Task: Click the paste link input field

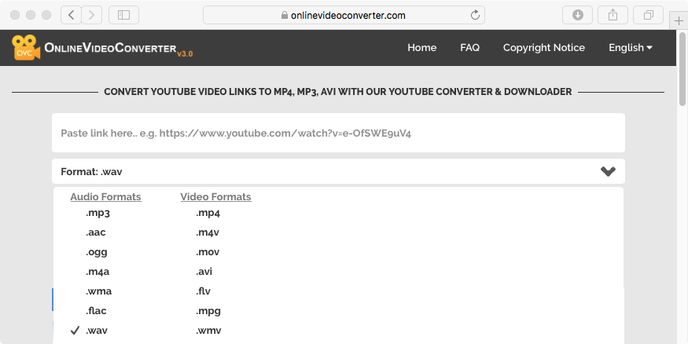Action: point(338,134)
